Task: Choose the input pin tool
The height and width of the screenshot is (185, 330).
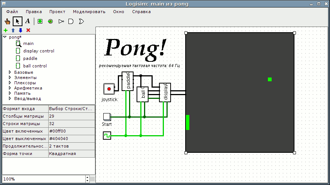Action: (40, 21)
